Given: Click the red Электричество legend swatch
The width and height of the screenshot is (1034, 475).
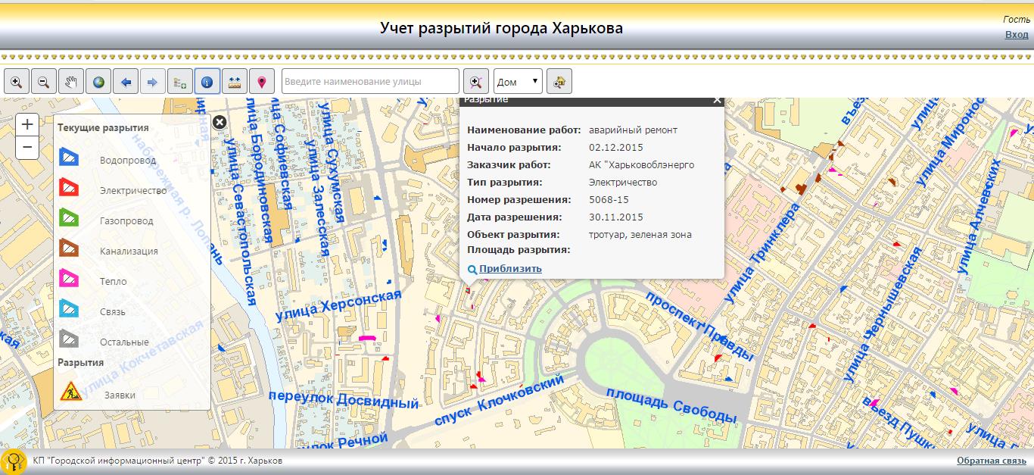Looking at the screenshot, I should 69,187.
